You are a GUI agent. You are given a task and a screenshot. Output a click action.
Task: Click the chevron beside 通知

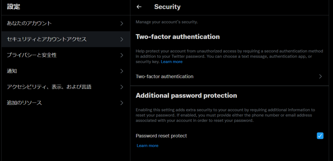(x=122, y=71)
